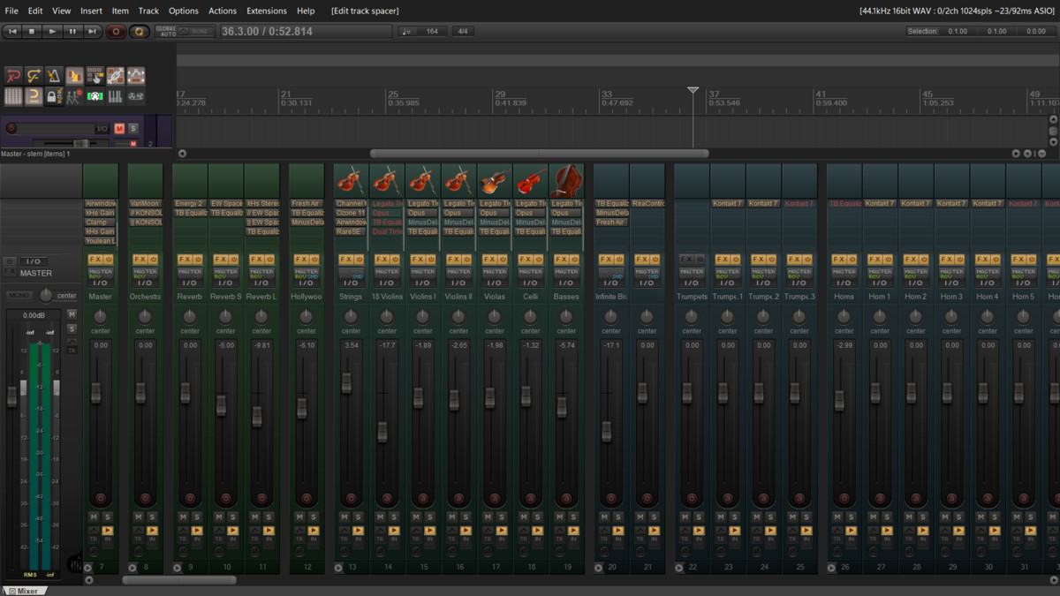Solo the master channel with S button
This screenshot has height=596, width=1060.
(x=72, y=328)
